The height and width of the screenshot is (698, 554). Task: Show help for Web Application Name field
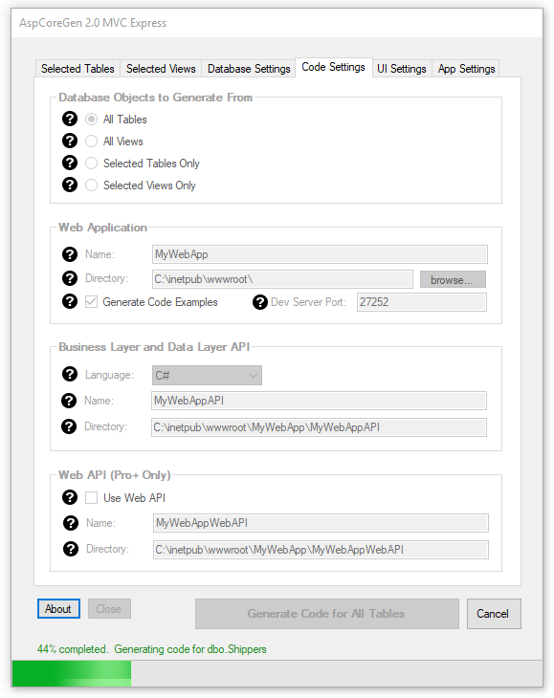point(70,254)
